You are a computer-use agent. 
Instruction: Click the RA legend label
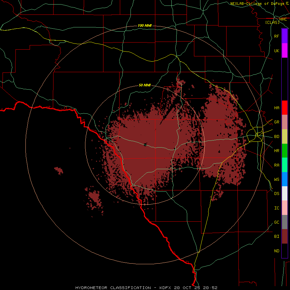(276, 165)
